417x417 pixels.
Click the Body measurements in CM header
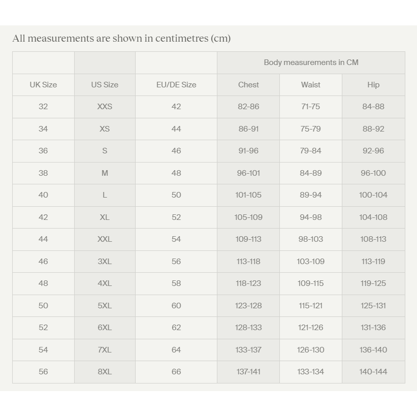[311, 62]
